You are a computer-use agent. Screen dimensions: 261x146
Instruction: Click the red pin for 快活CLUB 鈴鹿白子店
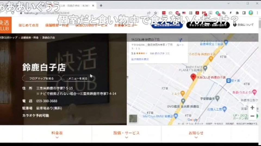pos(193,77)
